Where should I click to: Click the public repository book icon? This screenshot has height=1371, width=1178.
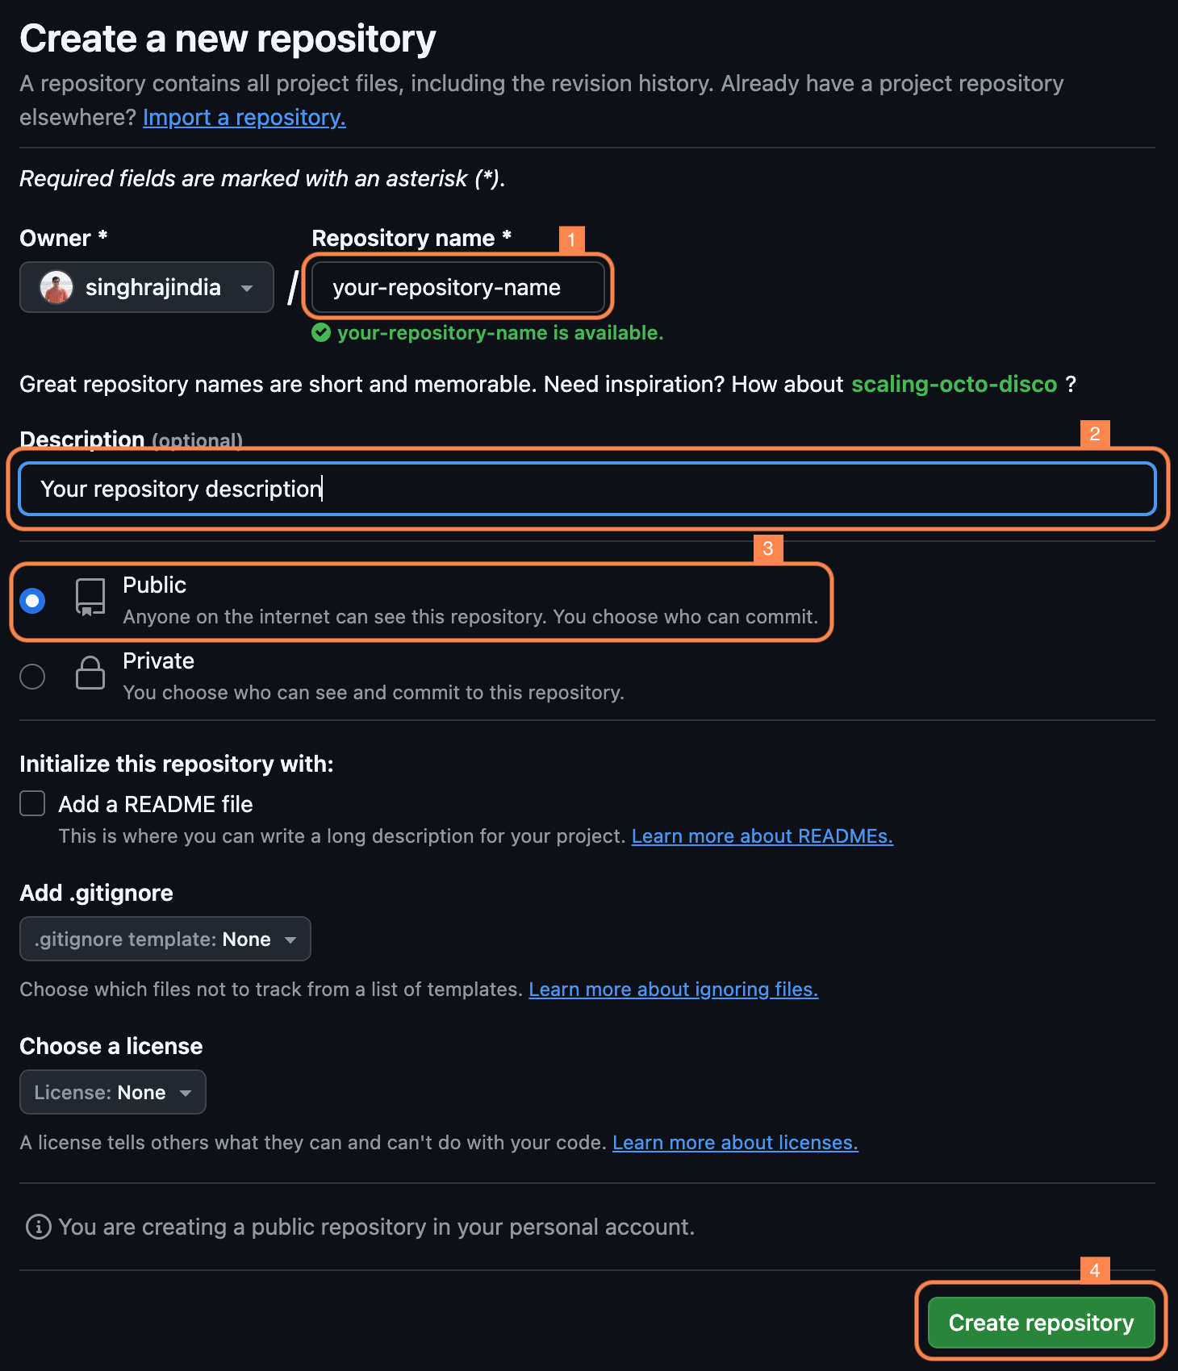point(90,598)
